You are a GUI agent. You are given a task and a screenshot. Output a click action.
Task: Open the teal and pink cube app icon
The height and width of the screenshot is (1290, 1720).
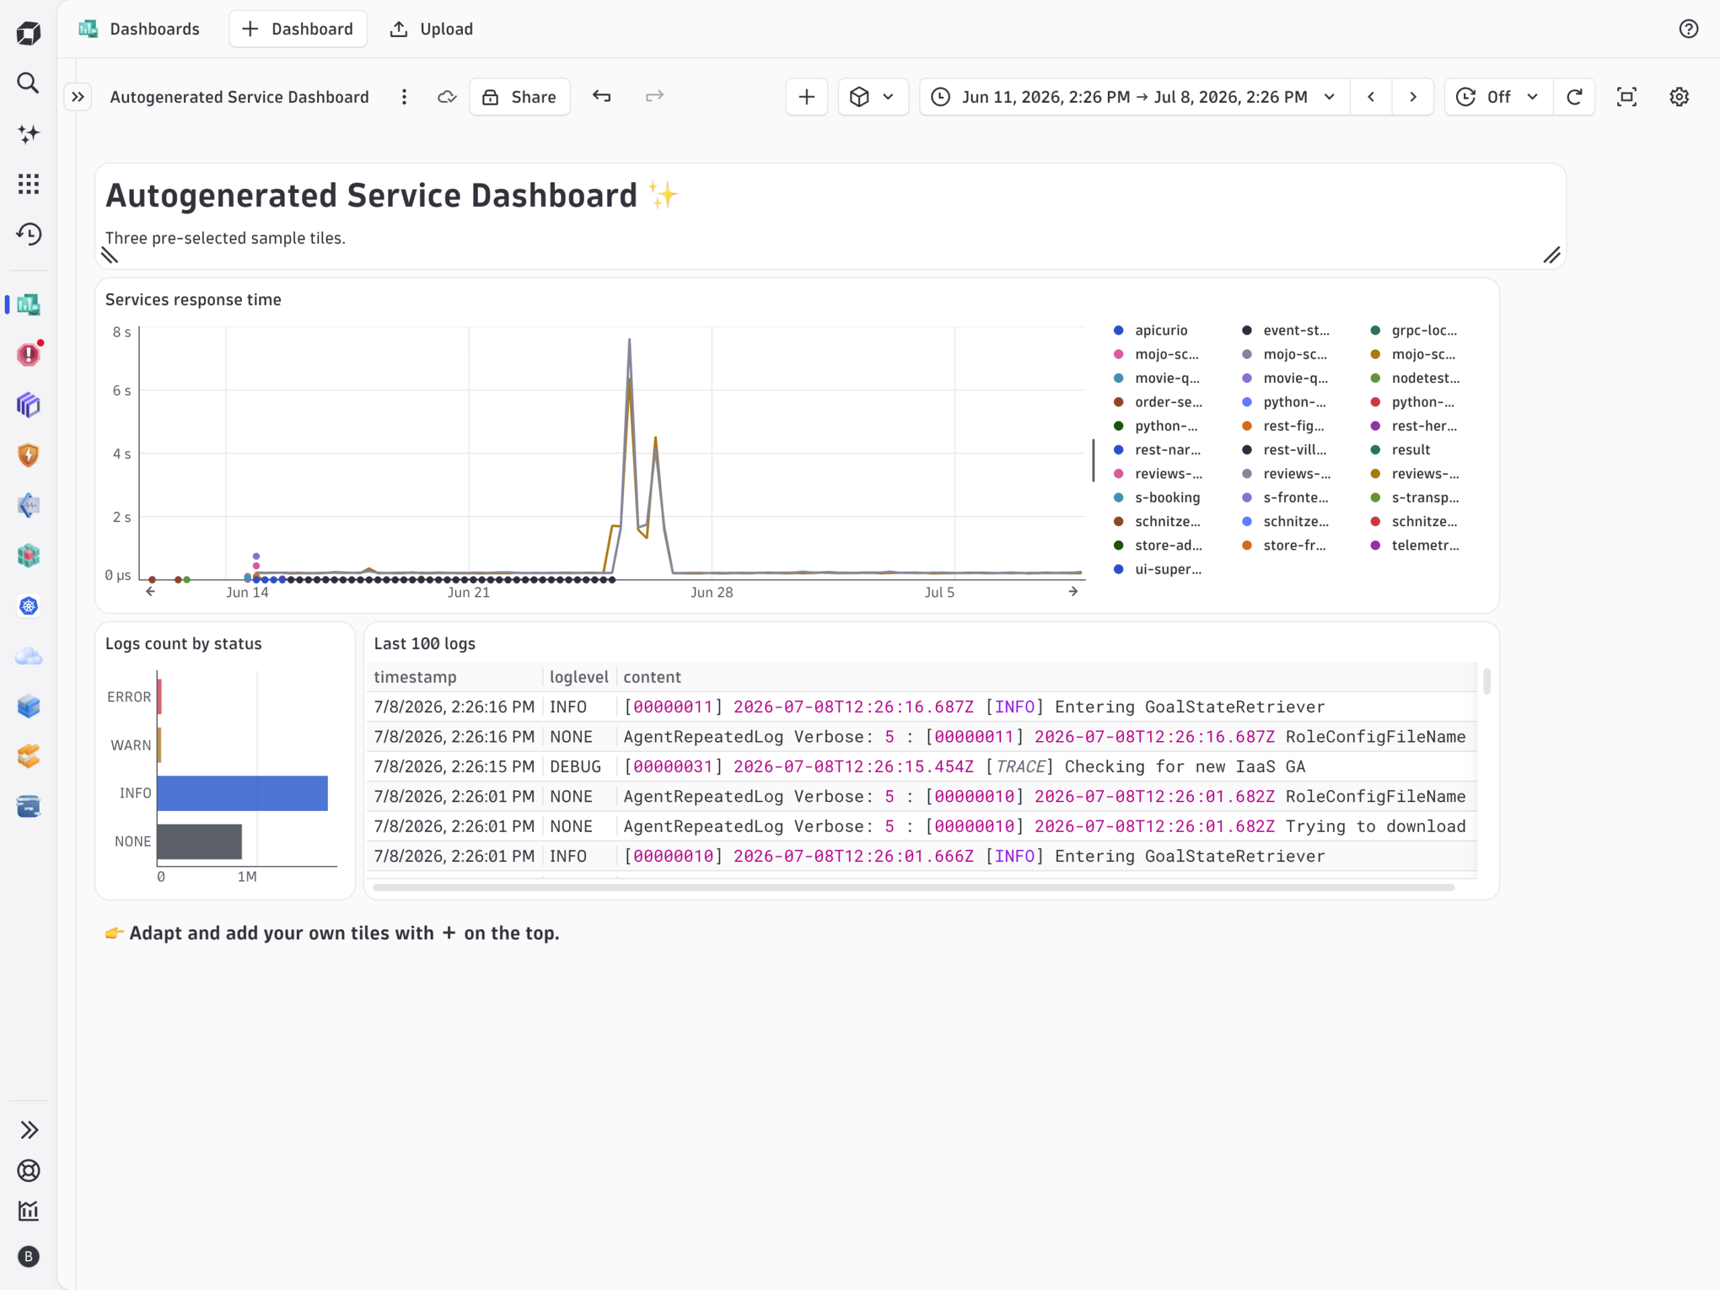pos(29,555)
